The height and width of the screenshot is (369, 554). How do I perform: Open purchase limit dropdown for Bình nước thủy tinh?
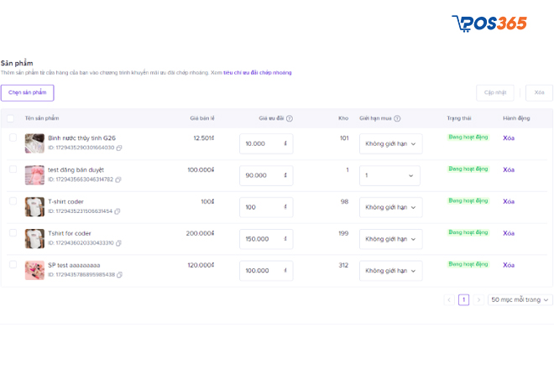point(390,143)
